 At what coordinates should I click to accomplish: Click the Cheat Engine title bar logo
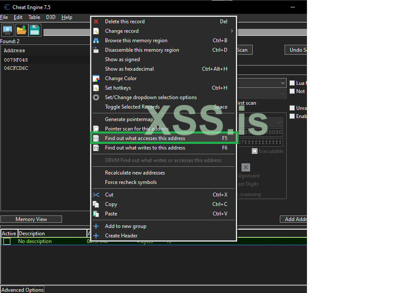[7, 7]
